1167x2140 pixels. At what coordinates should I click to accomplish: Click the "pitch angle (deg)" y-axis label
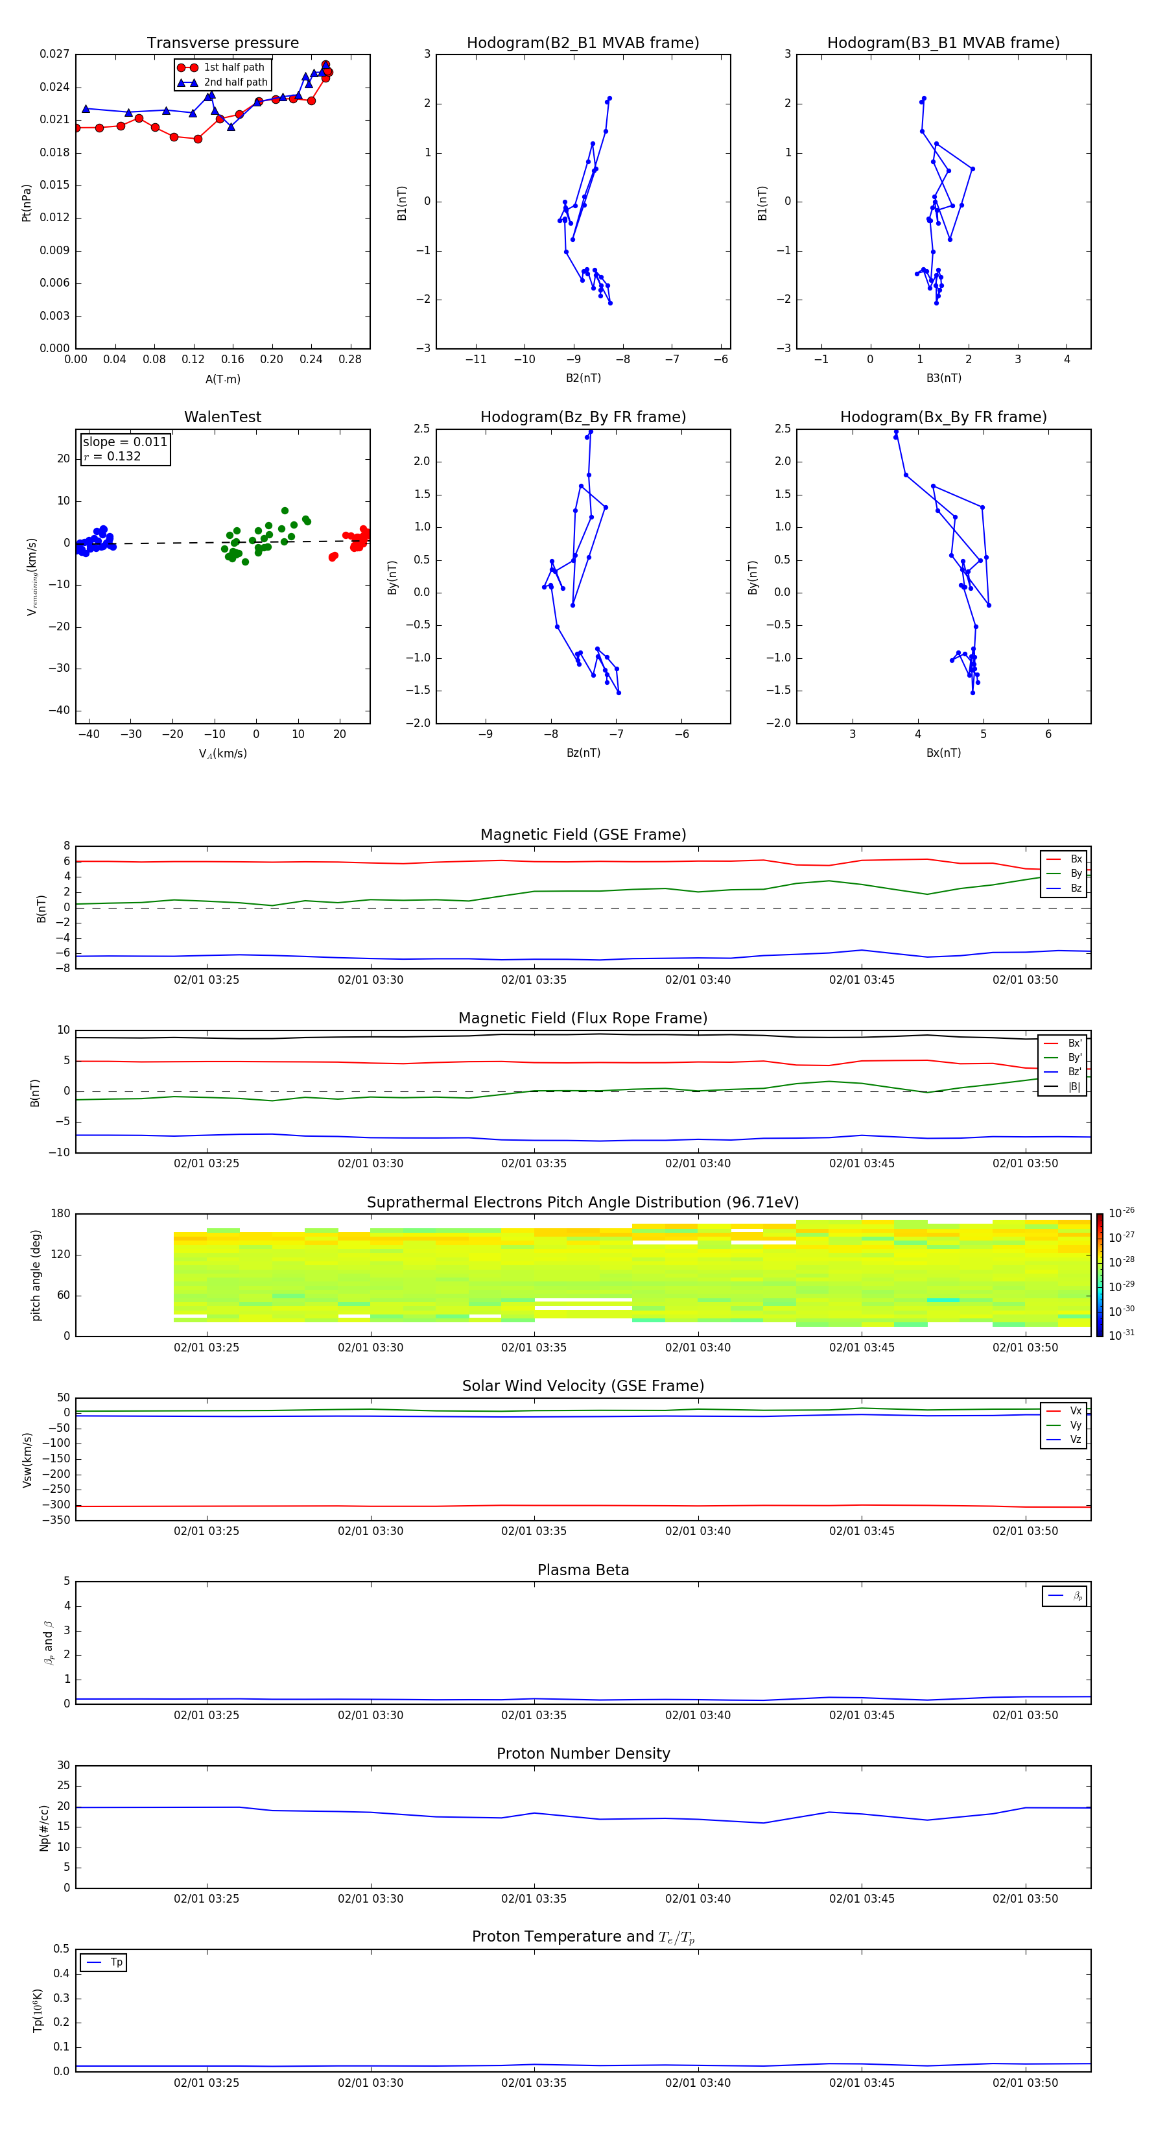(x=36, y=1275)
